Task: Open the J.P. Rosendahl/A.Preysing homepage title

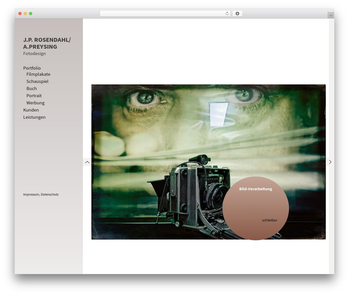Action: click(x=47, y=43)
